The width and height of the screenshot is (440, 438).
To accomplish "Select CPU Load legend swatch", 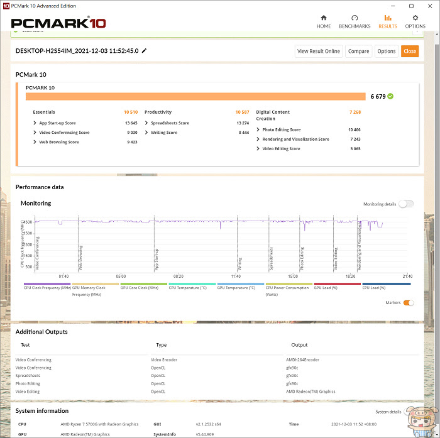I will click(x=387, y=284).
